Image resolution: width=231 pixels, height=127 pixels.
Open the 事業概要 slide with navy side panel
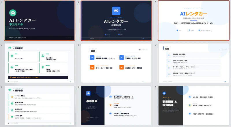pos(116,105)
